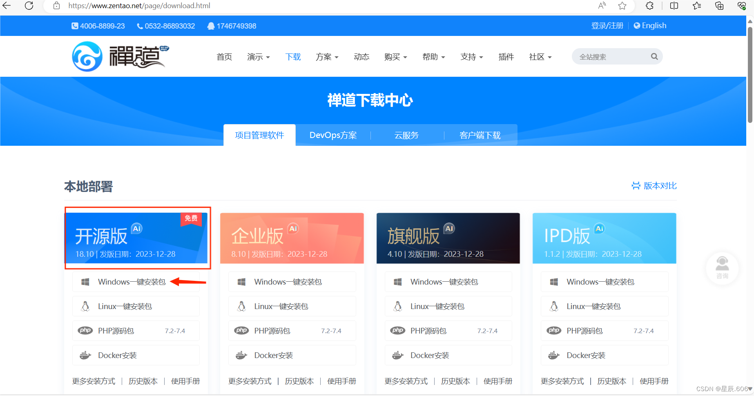Click the 咨询 customer service floating icon
This screenshot has height=396, width=754.
coord(722,268)
